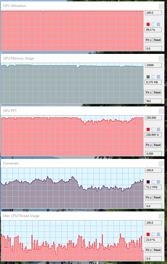Click the Max CPU/Thread Usage window title
This screenshot has width=167, height=264.
coord(21,216)
